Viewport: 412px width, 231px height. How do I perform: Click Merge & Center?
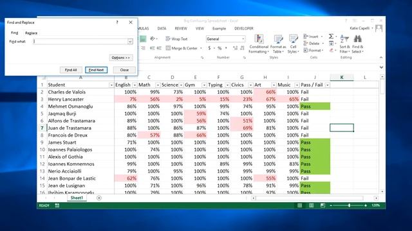[182, 48]
